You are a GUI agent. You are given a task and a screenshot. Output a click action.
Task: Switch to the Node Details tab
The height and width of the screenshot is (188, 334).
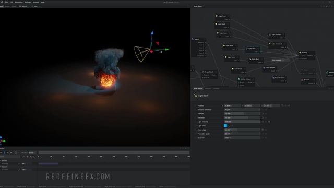click(198, 89)
